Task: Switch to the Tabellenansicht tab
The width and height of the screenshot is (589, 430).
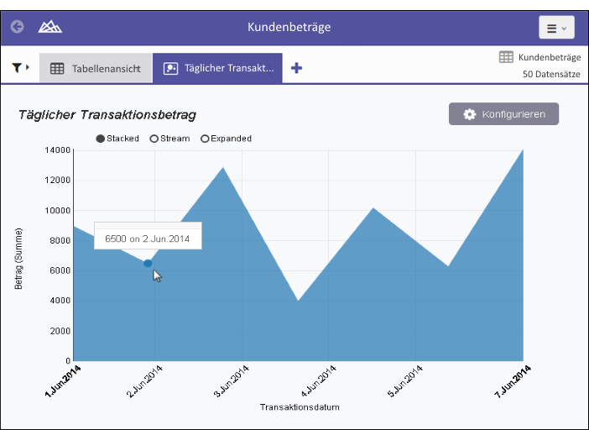Action: click(96, 69)
